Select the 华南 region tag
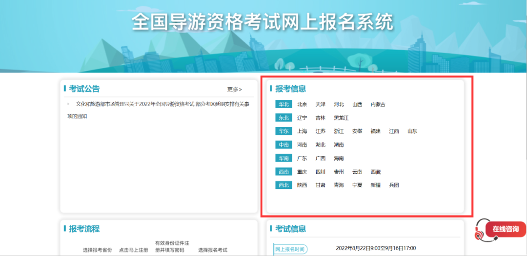This screenshot has width=527, height=256. 284,158
